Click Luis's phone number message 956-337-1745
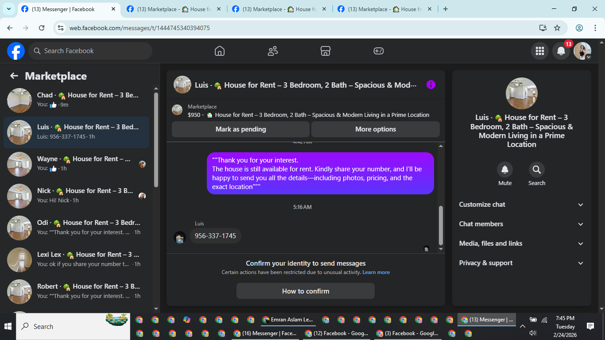The width and height of the screenshot is (605, 340). (x=215, y=236)
